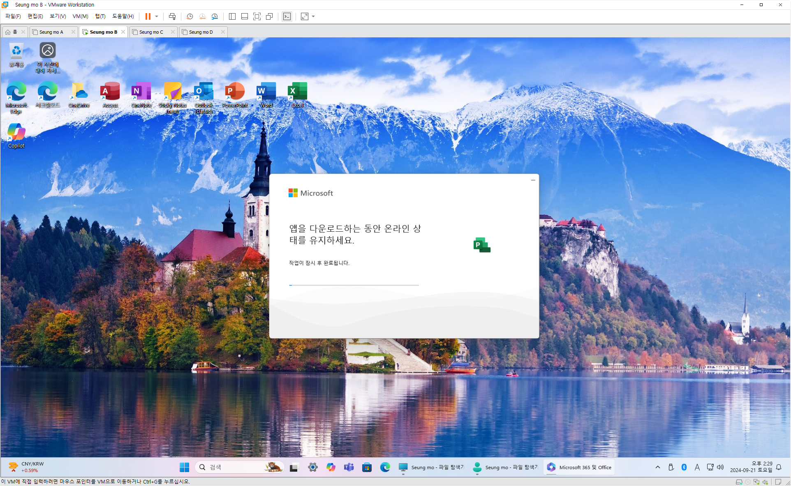Image resolution: width=791 pixels, height=486 pixels.
Task: Click Microsoft 365 및 Office taskbar button
Action: click(x=579, y=467)
